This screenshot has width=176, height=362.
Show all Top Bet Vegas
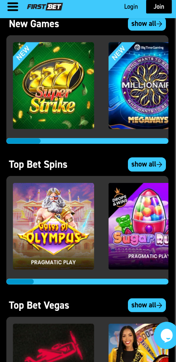(x=147, y=305)
